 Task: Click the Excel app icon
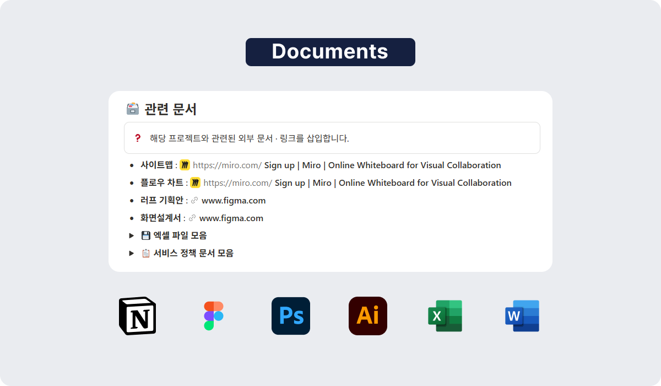pos(445,316)
